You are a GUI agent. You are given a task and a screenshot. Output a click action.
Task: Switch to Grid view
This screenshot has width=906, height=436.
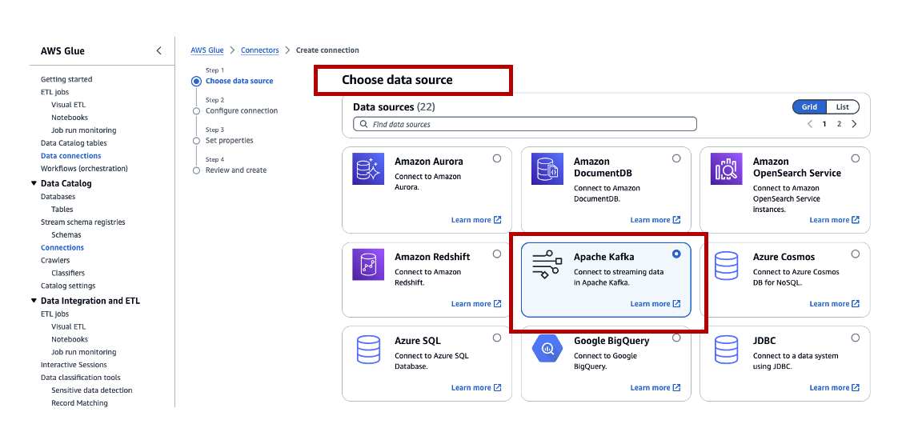pyautogui.click(x=809, y=107)
